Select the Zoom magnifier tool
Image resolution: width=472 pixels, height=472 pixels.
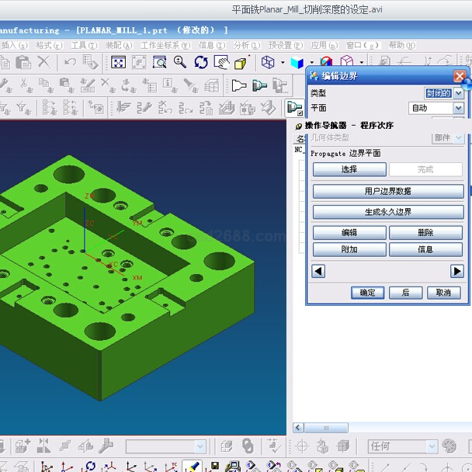pos(180,63)
